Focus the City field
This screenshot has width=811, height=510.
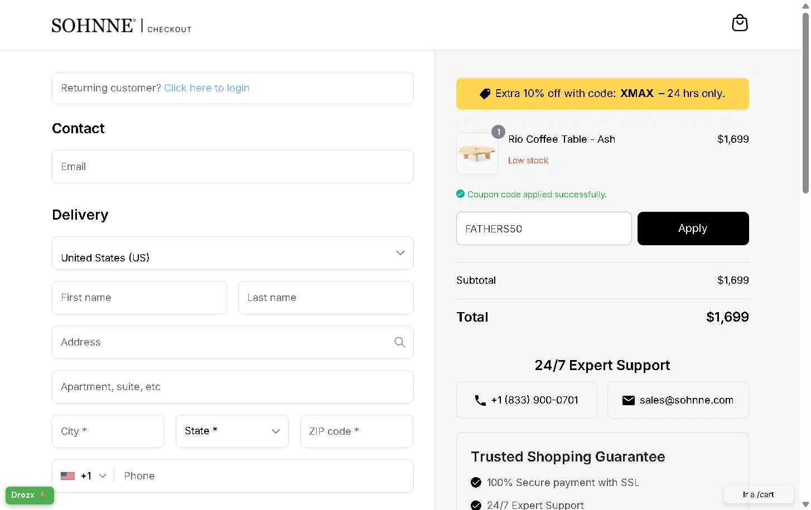108,431
